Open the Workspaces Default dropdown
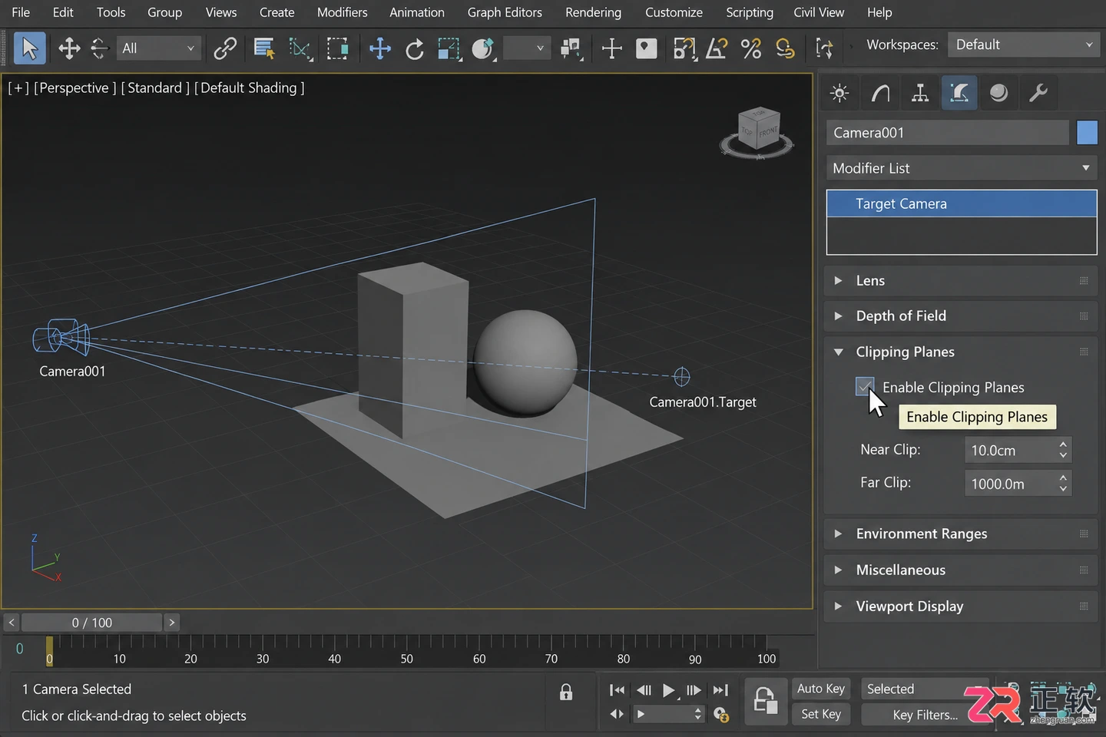Screen dimensions: 1106x737 point(1023,45)
